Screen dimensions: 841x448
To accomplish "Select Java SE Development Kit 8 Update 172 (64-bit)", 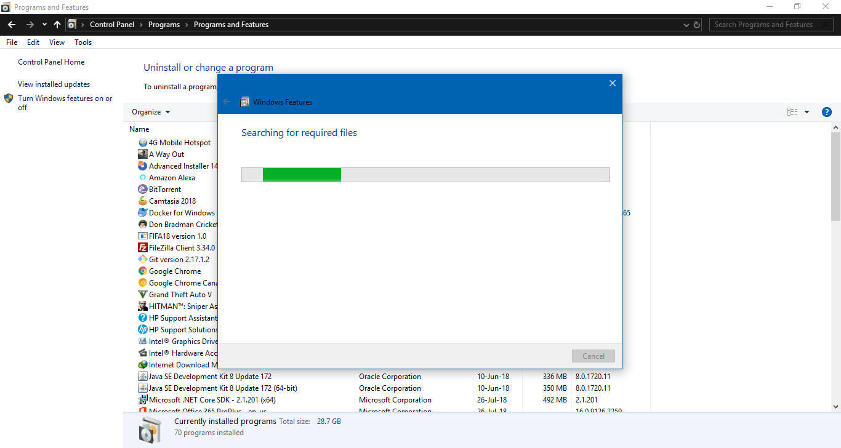I will click(x=223, y=388).
